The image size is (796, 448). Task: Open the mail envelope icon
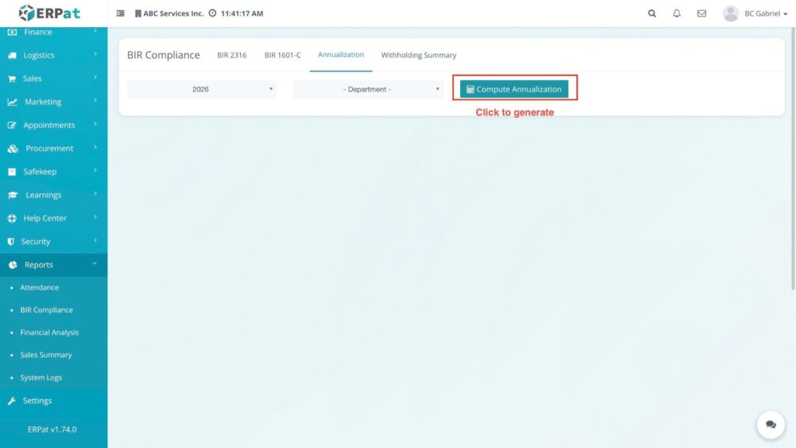[701, 13]
